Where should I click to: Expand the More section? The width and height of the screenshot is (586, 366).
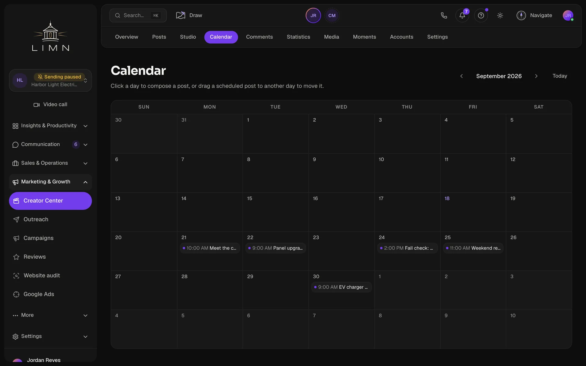(50, 315)
